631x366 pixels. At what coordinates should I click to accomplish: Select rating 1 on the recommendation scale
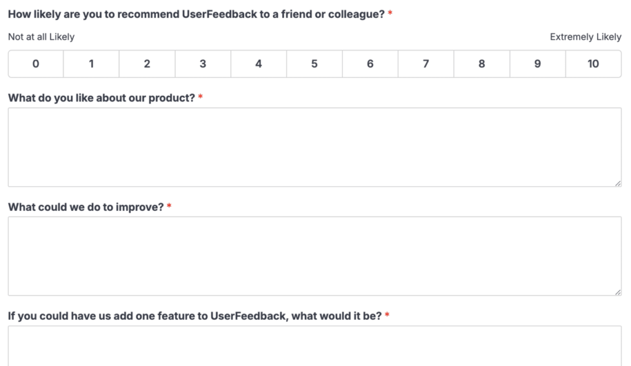point(91,63)
